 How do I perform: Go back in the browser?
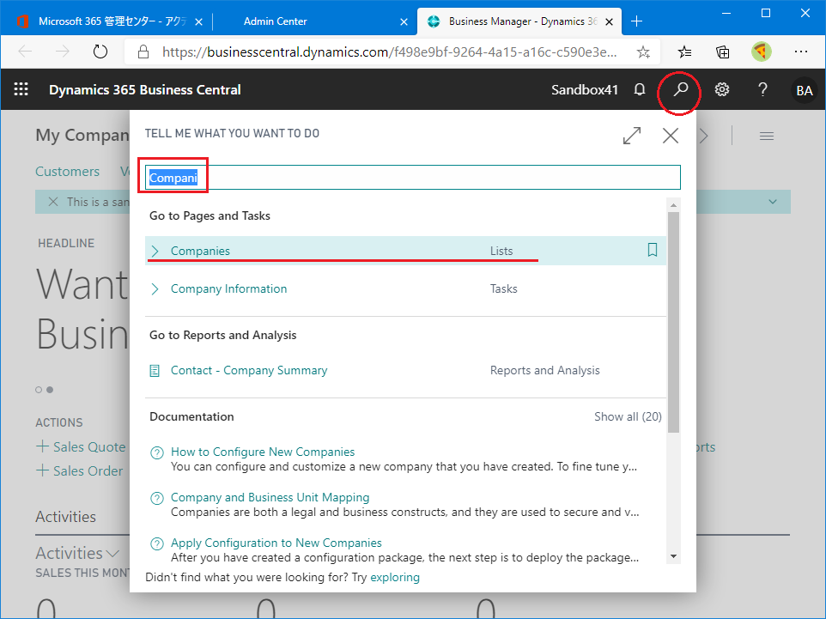[25, 52]
